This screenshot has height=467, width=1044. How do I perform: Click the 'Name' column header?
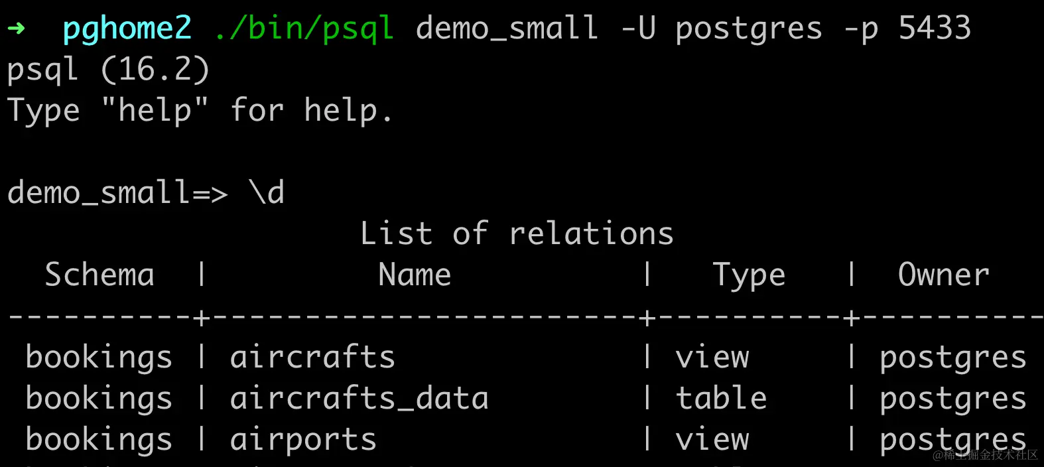tap(415, 275)
